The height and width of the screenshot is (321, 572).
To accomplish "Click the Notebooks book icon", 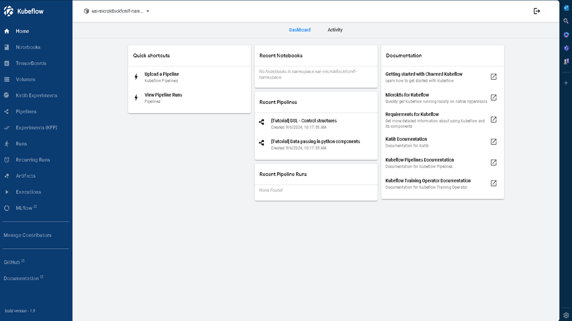I will [7, 47].
